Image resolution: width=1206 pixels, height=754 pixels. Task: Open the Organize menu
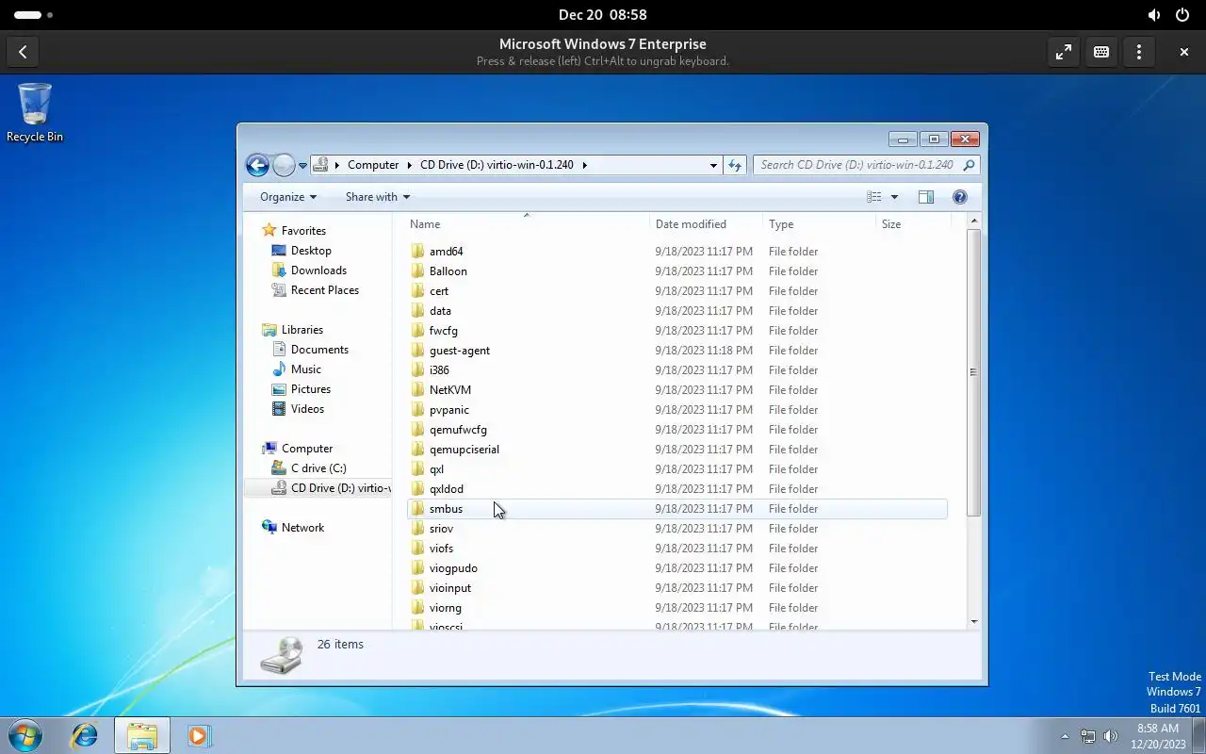288,197
